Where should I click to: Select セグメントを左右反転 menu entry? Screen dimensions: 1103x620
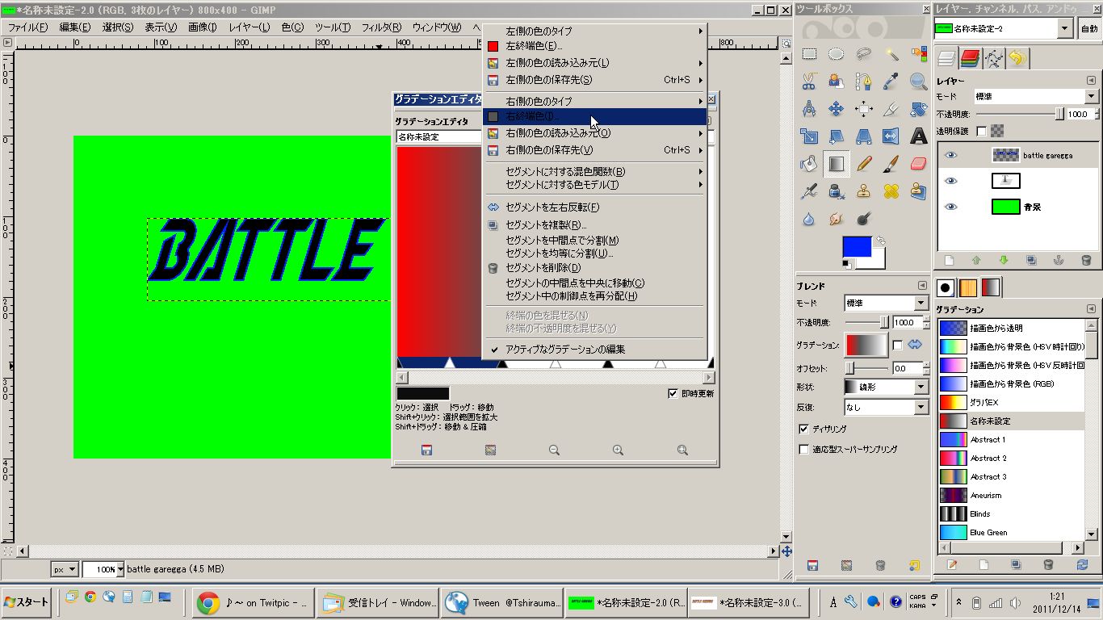coord(594,207)
